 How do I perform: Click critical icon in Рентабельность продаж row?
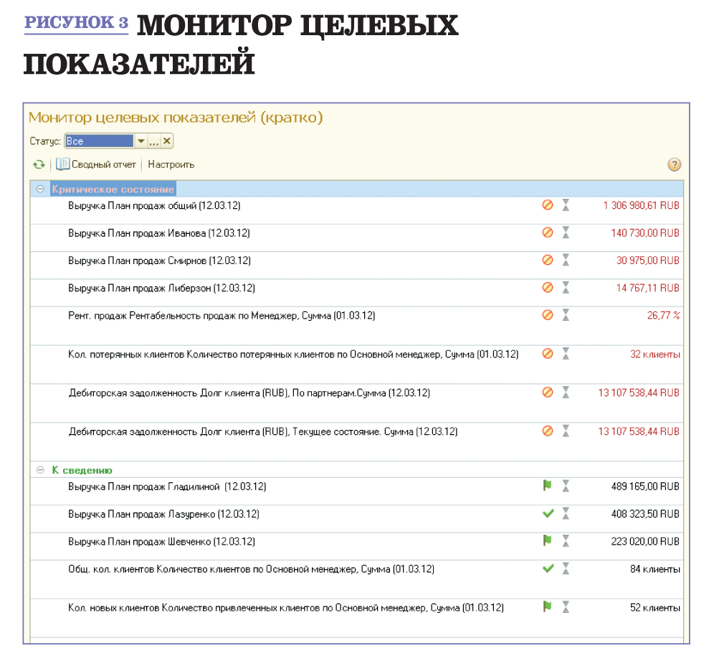point(548,315)
